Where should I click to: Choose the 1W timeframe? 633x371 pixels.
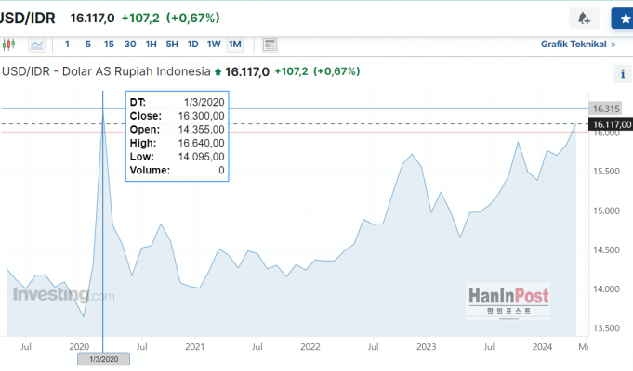pos(214,44)
